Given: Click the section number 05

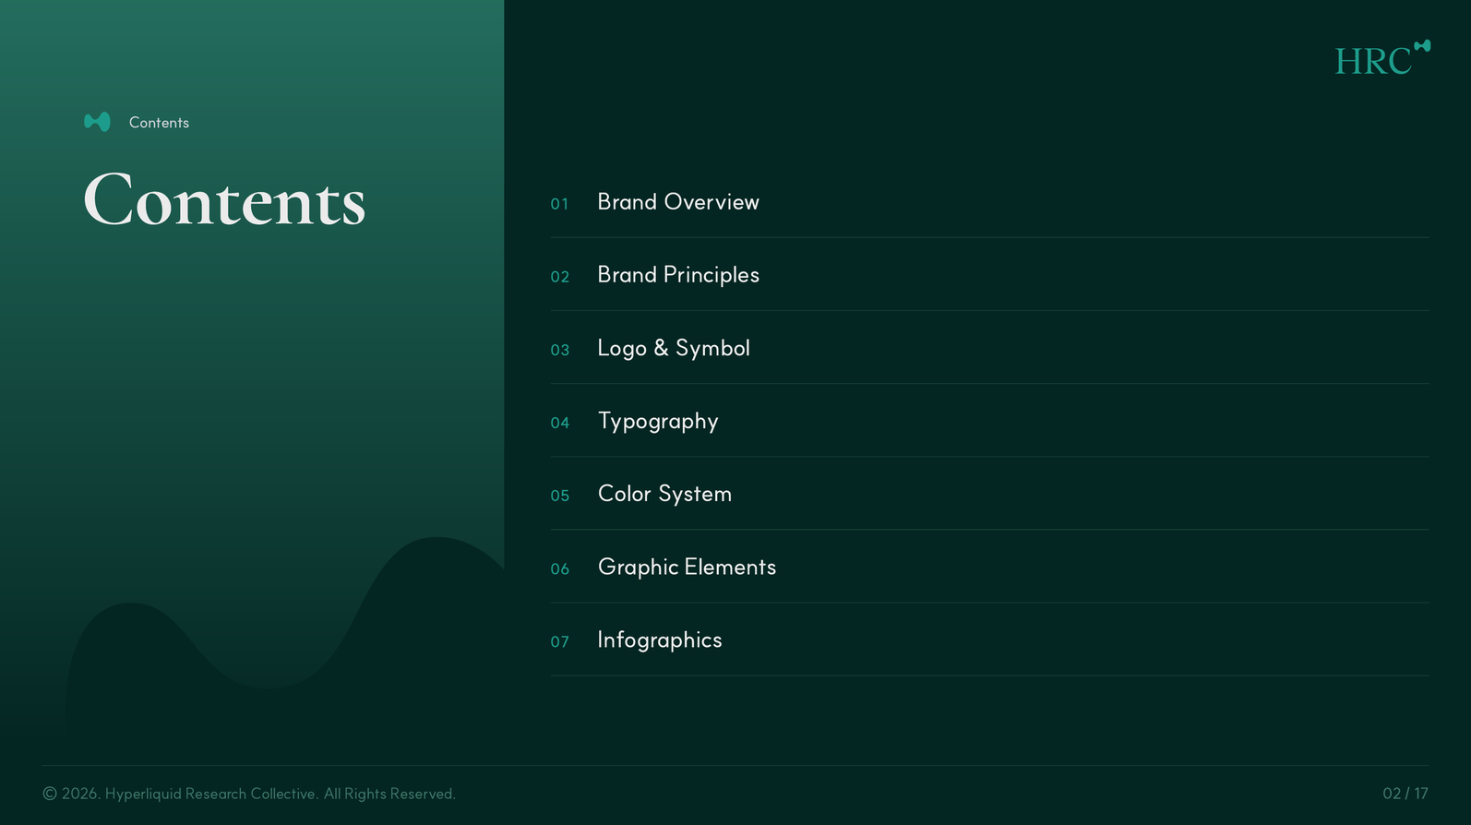Looking at the screenshot, I should (x=559, y=496).
